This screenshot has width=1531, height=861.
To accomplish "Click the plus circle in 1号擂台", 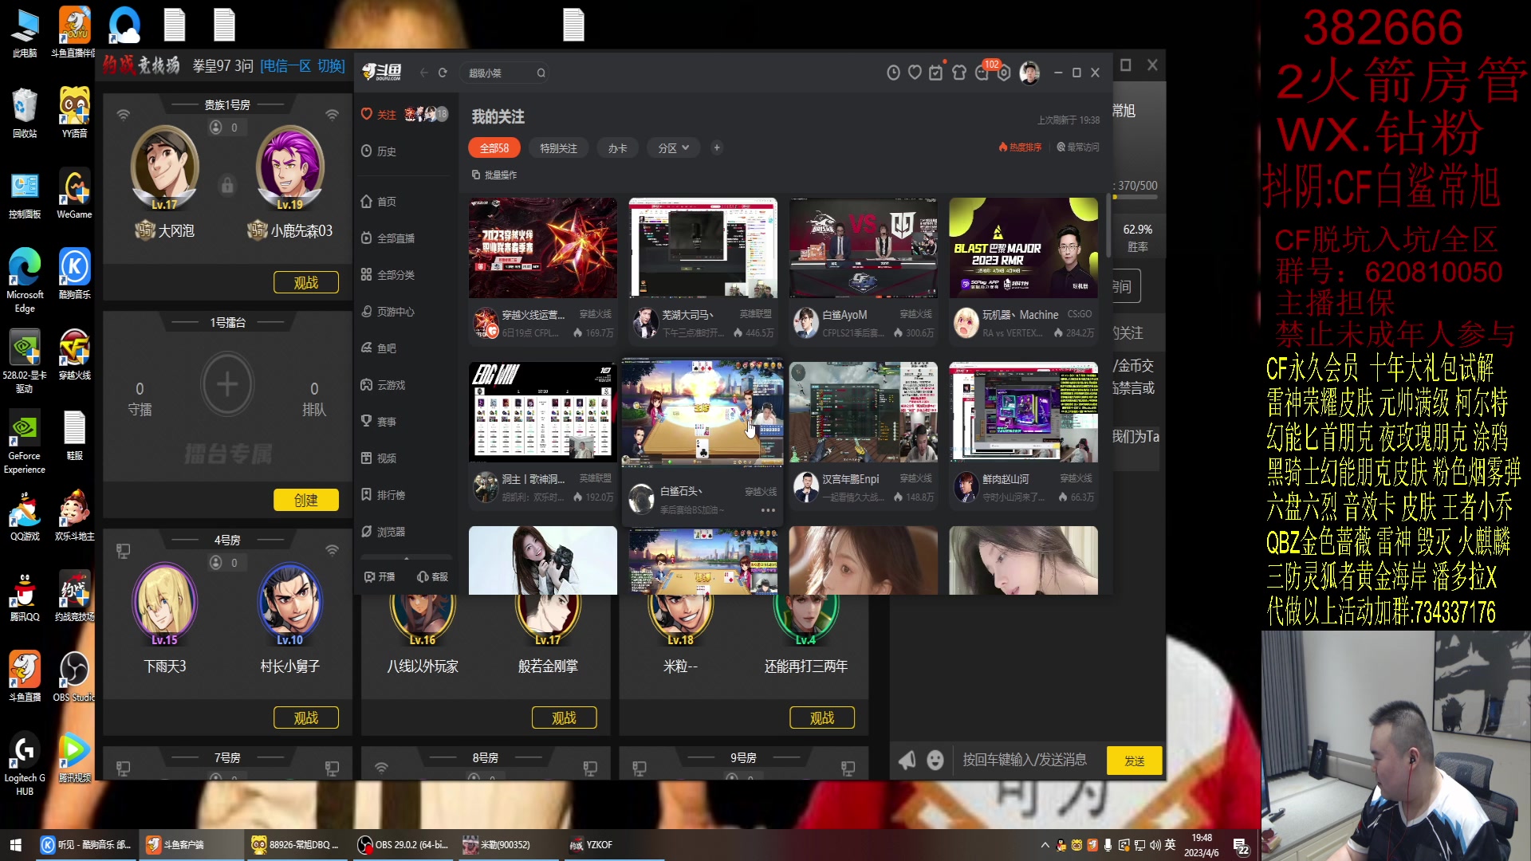I will (x=227, y=384).
